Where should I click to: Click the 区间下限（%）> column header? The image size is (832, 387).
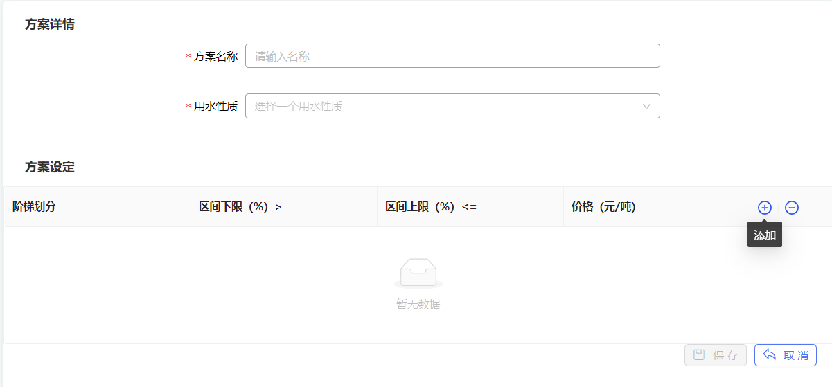pyautogui.click(x=240, y=207)
